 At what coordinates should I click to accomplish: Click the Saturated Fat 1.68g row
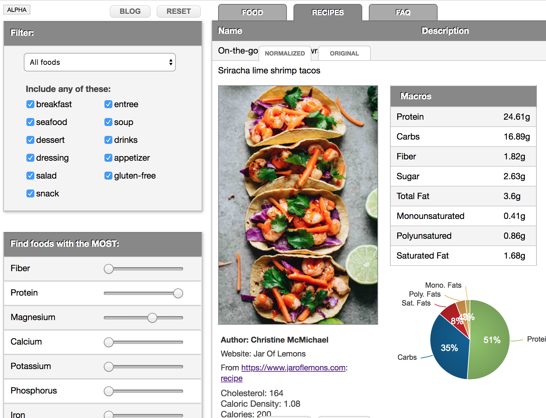tap(463, 256)
